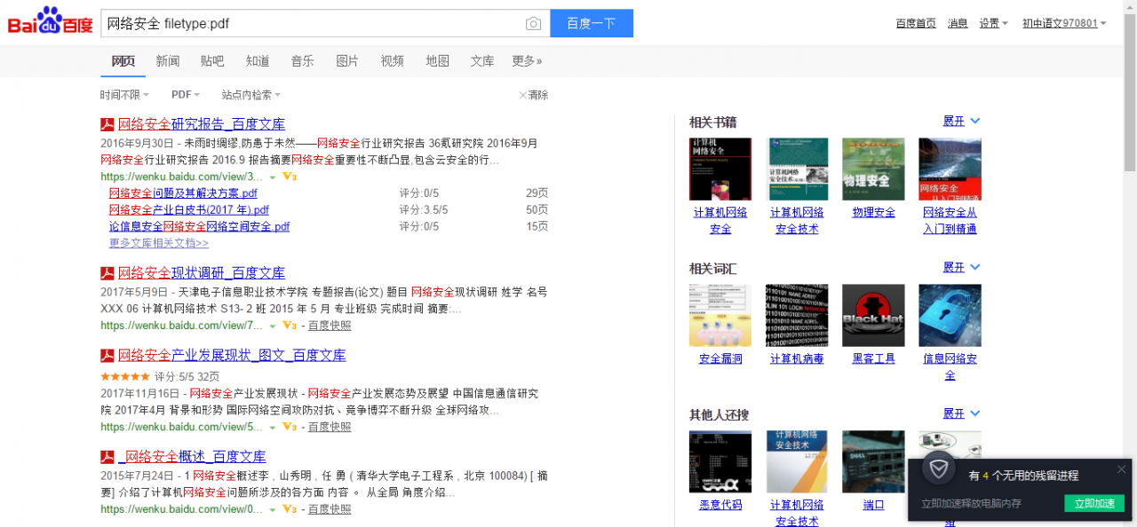Image resolution: width=1137 pixels, height=527 pixels.
Task: Open 网络安全产业发展现状_图文 result link
Action: click(x=232, y=356)
